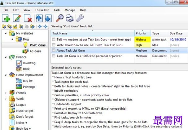Open the Manage menu
Screen dimensions: 188x130
[70, 10]
